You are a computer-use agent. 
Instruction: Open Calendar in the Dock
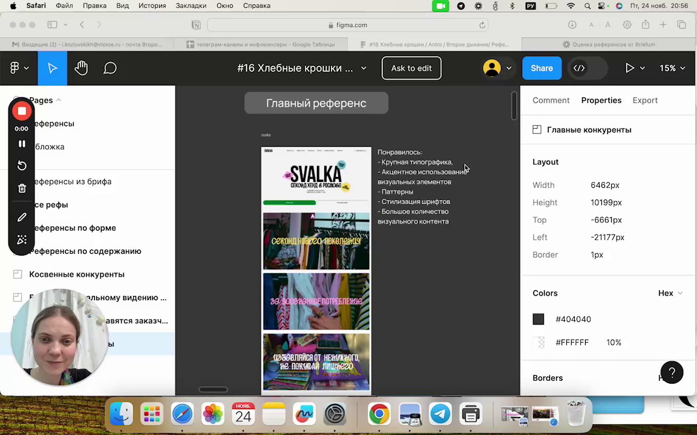tap(243, 414)
